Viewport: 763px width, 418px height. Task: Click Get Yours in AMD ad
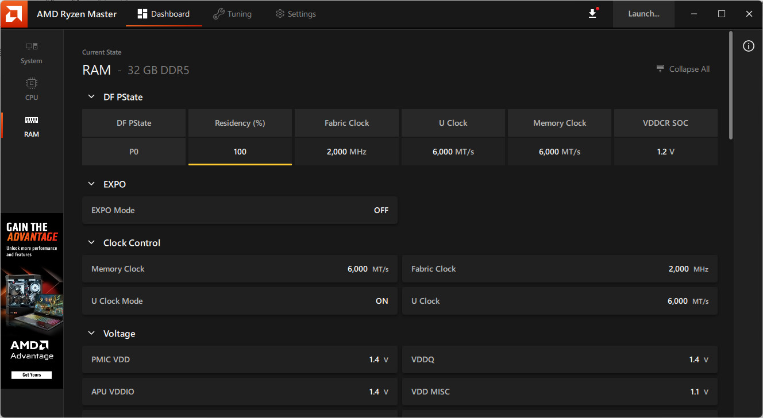tap(32, 375)
